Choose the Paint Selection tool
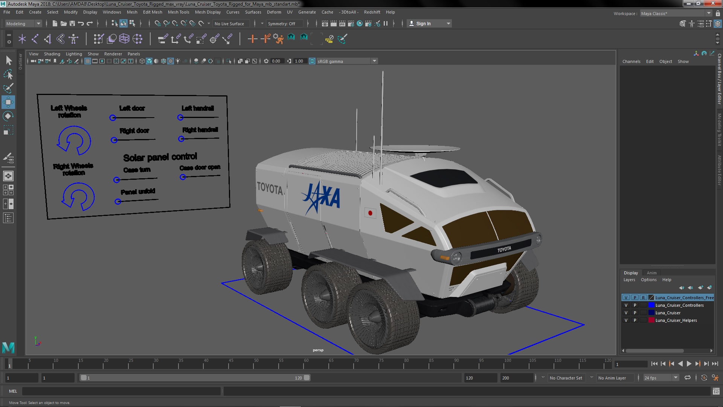The height and width of the screenshot is (407, 723). [8, 88]
